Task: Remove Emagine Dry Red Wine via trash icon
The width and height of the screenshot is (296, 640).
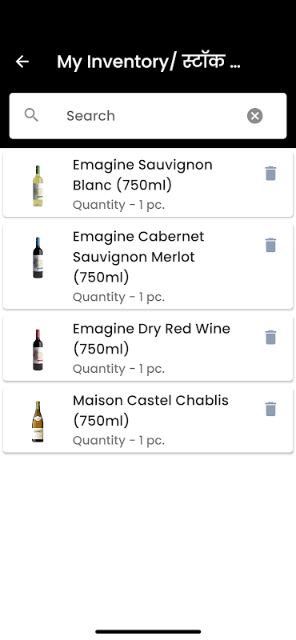Action: point(270,338)
